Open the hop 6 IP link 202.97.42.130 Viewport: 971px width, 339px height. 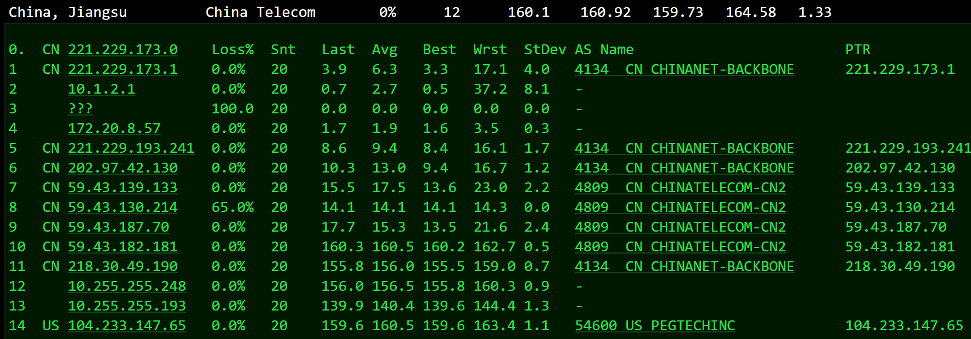tap(123, 168)
